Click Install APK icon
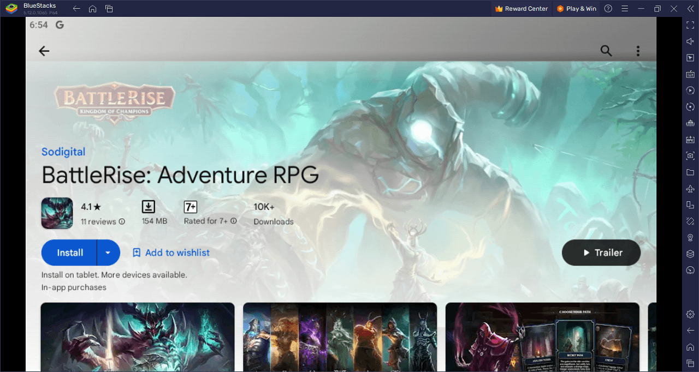Screen dimensions: 699x372 (x=690, y=140)
